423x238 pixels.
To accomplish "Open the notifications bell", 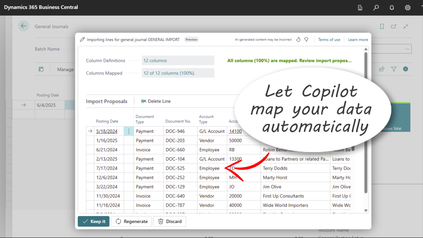I will [392, 8].
